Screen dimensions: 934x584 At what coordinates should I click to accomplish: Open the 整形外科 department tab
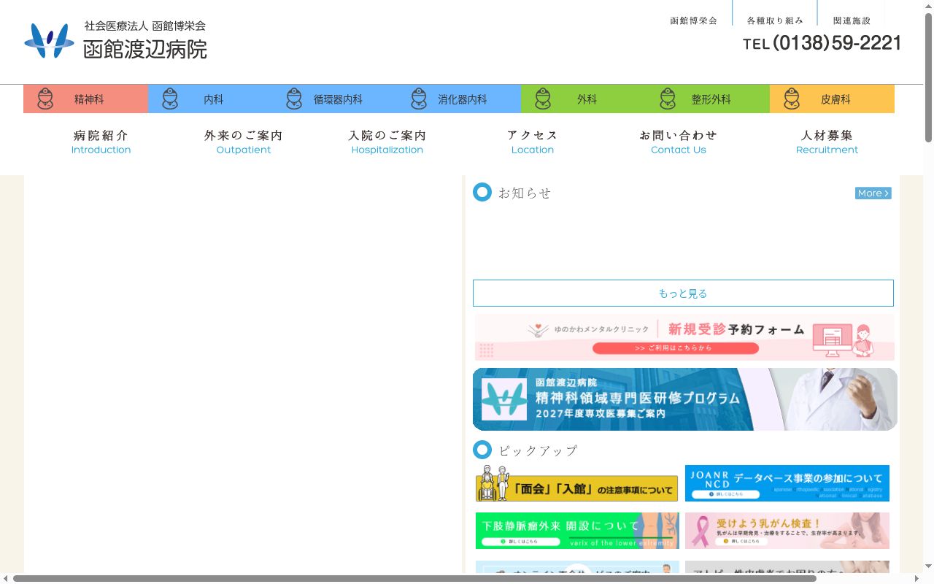(x=708, y=99)
